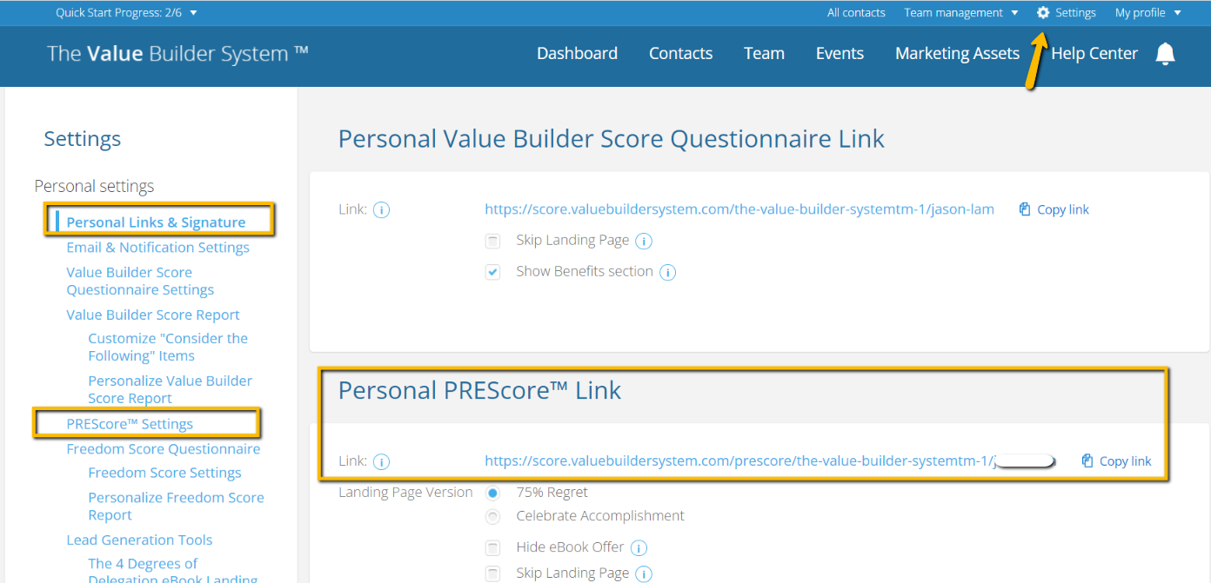Image resolution: width=1211 pixels, height=583 pixels.
Task: Open Customize "Consider the Following" Items
Action: click(x=168, y=347)
